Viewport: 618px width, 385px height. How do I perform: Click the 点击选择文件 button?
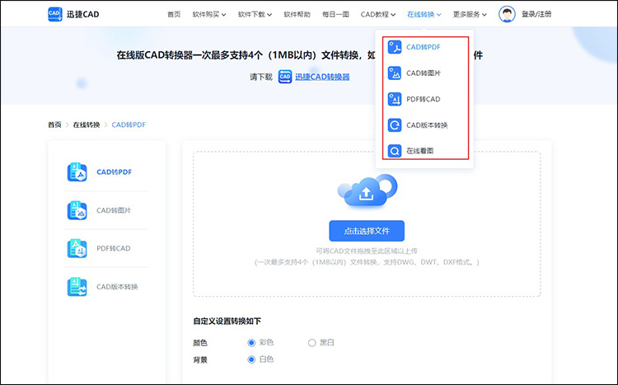point(367,231)
